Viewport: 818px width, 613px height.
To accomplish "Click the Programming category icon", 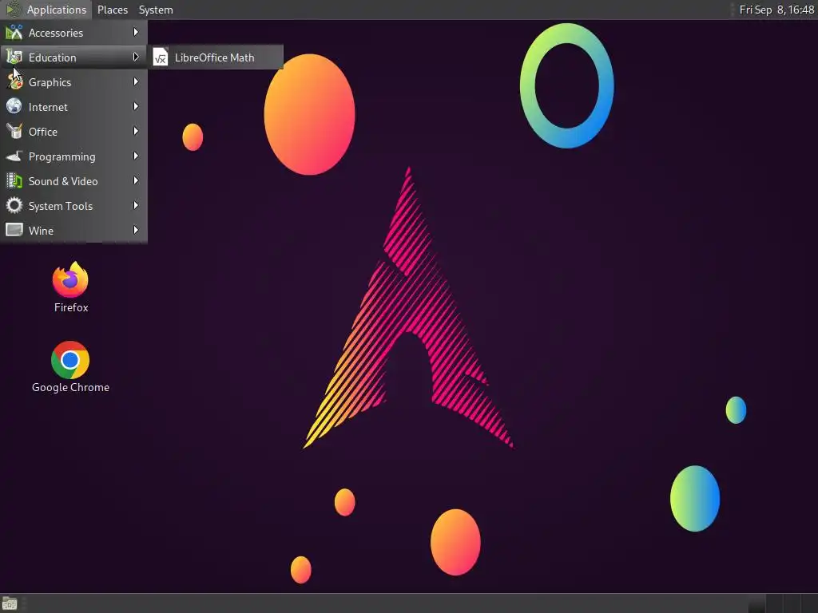I will coord(14,156).
